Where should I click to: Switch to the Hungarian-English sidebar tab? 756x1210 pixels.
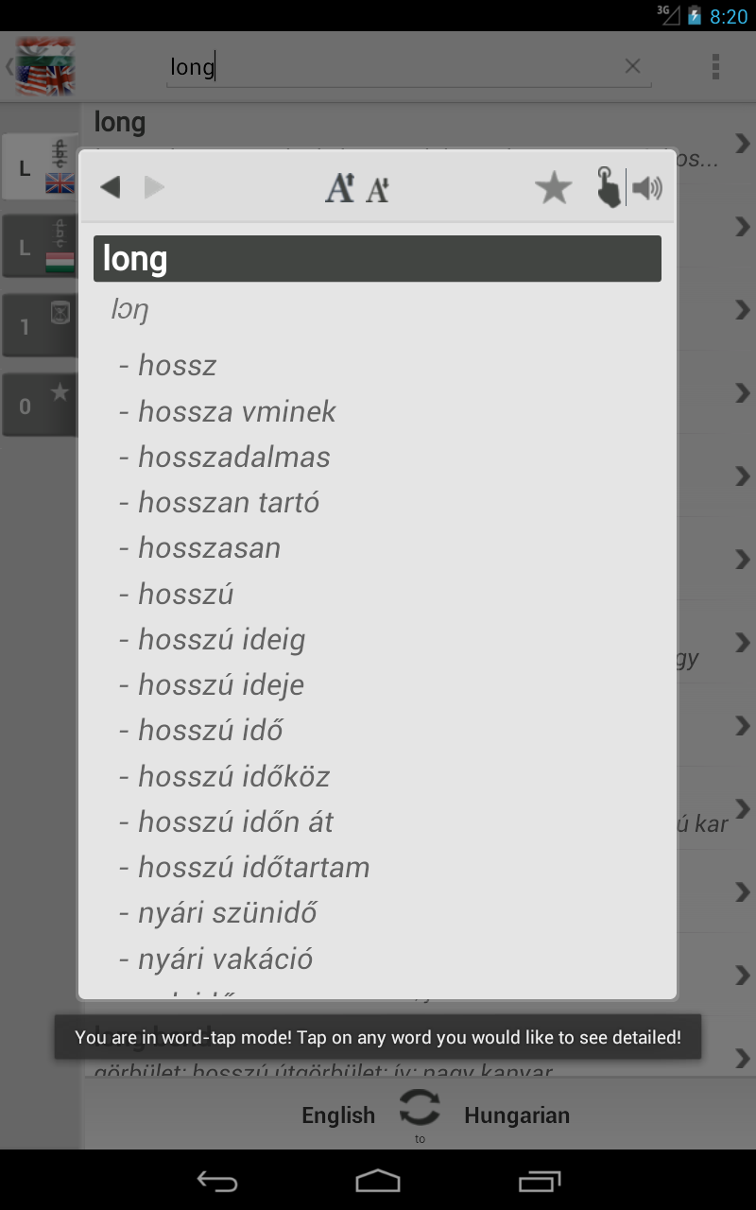[x=40, y=246]
